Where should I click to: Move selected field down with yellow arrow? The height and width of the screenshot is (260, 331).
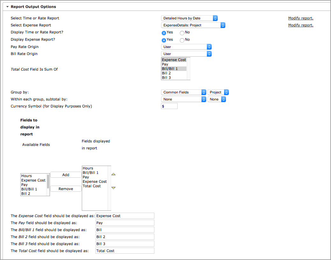pyautogui.click(x=113, y=188)
